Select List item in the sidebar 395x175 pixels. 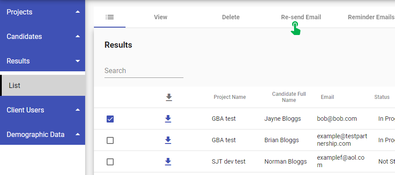(43, 85)
